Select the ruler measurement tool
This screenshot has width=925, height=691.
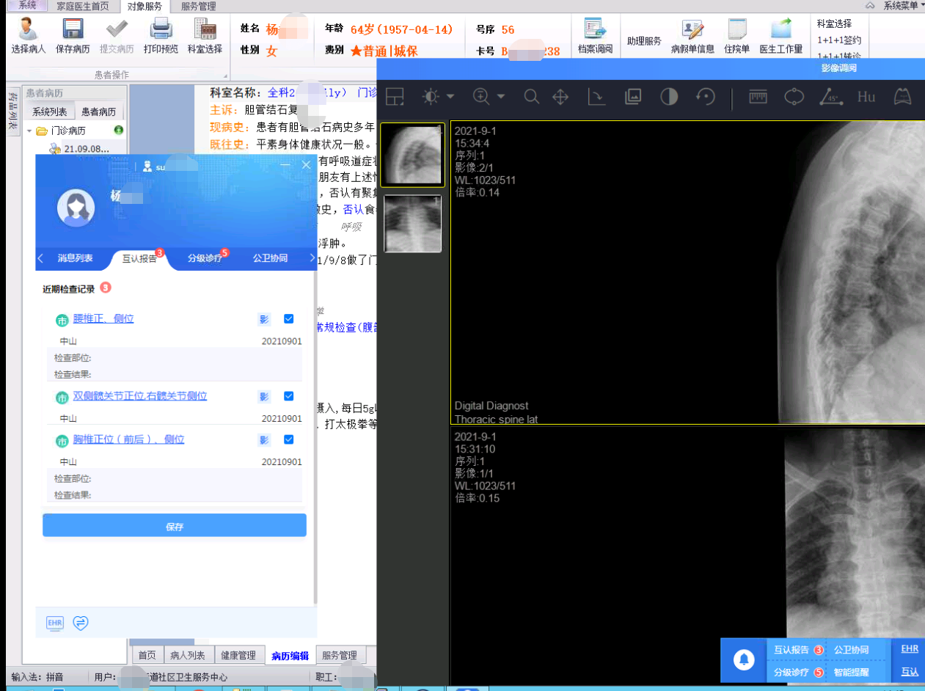[x=758, y=97]
